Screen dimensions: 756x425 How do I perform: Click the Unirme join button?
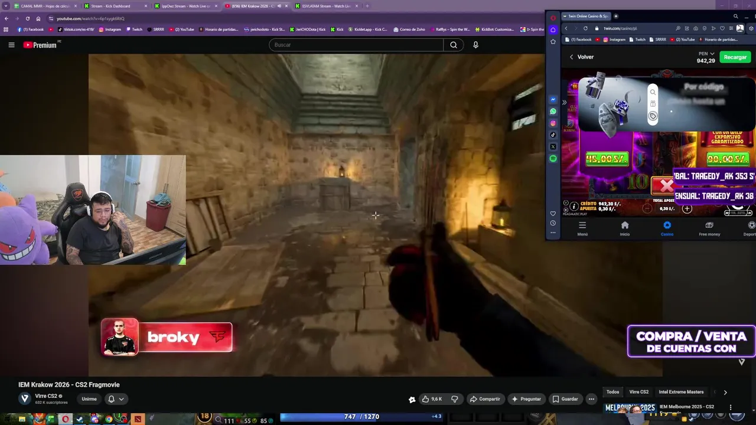(89, 399)
